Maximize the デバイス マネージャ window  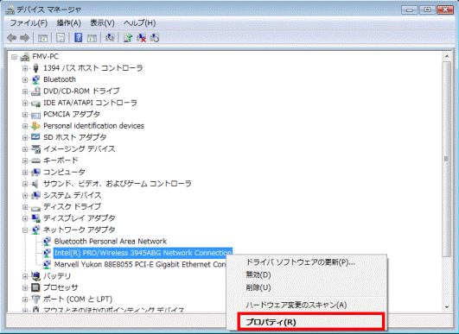427,10
